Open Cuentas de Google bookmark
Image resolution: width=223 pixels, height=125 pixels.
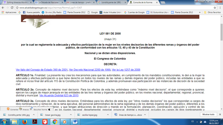pos(134,12)
